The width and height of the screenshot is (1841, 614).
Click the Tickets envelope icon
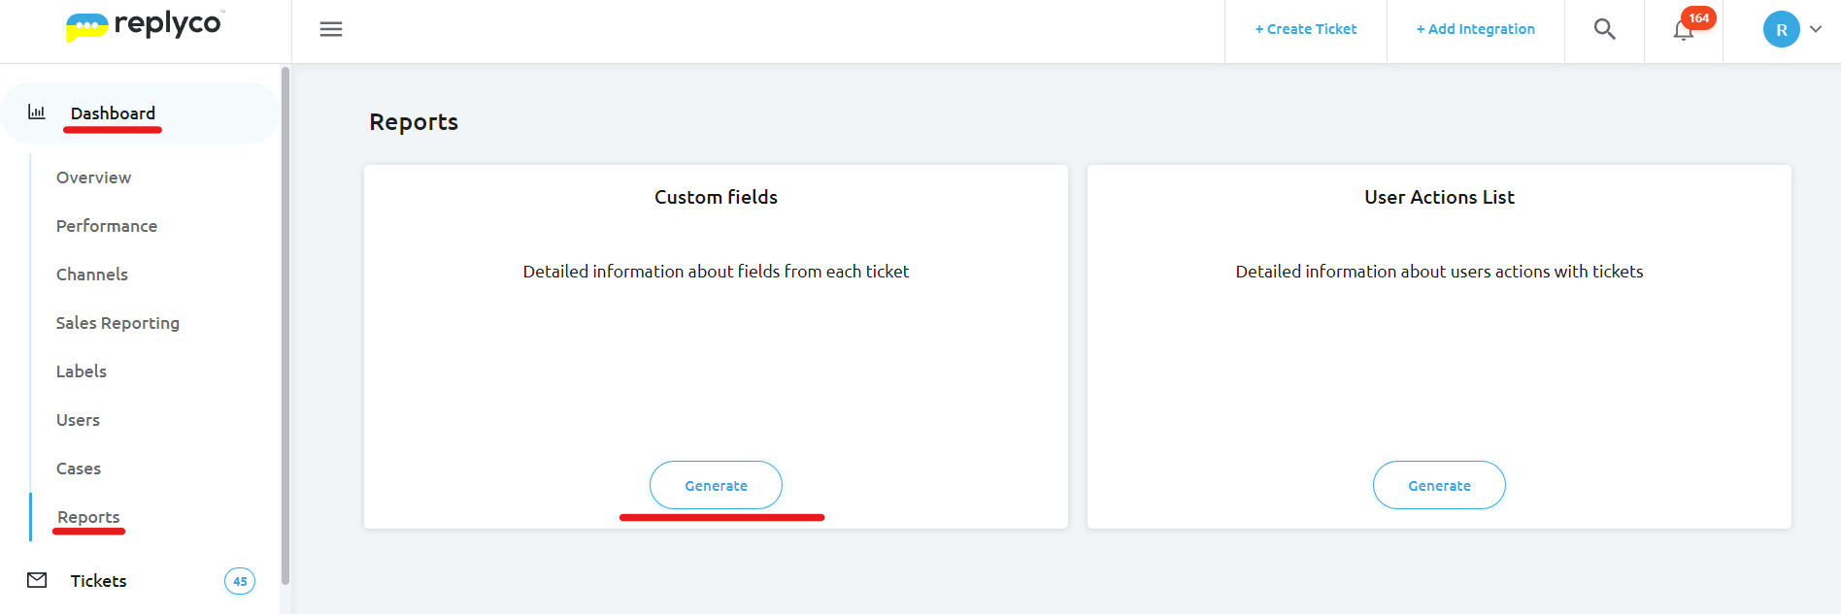(x=37, y=580)
